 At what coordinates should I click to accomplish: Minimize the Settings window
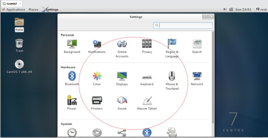(x=205, y=17)
